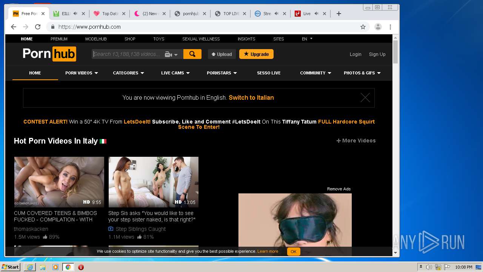Close the '(2) New' browser tab
483x272 pixels.
164,14
